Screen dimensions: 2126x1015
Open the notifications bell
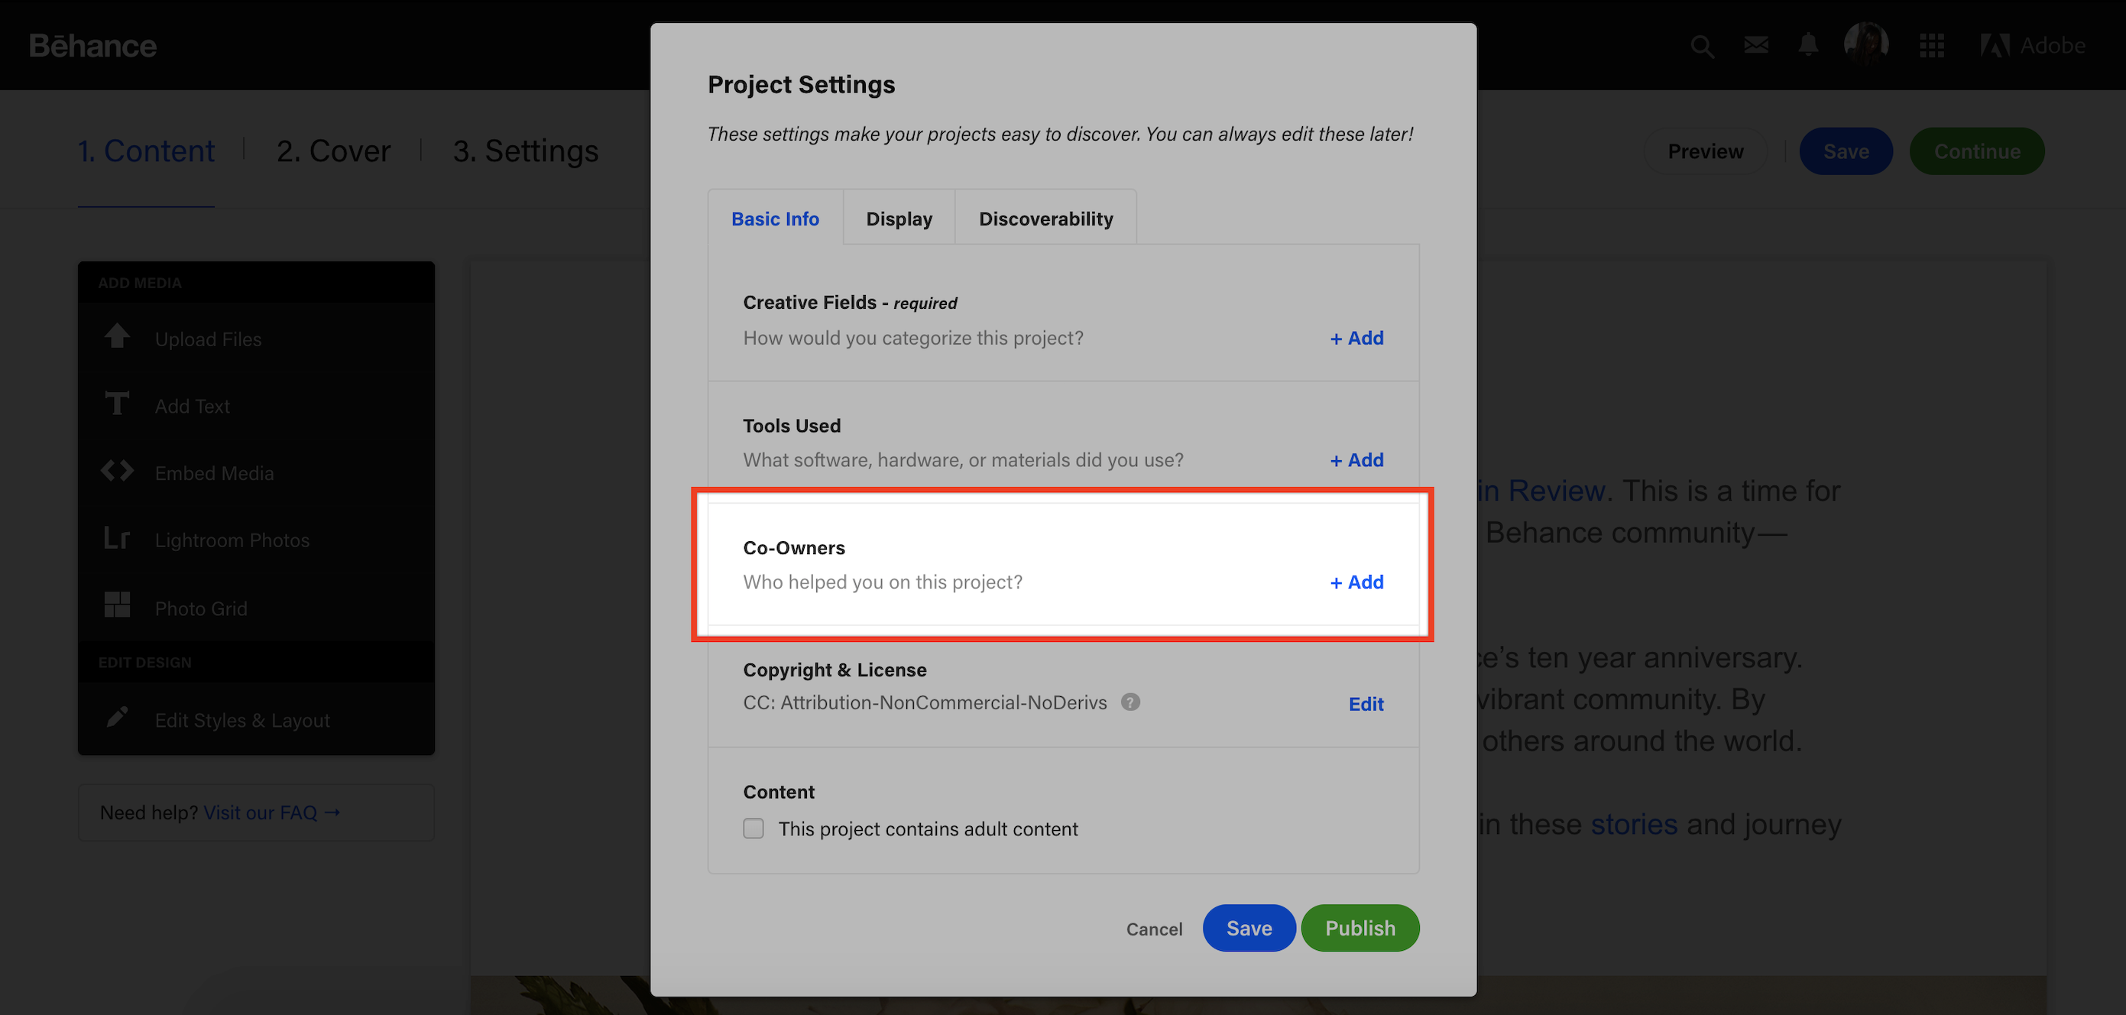click(x=1808, y=44)
